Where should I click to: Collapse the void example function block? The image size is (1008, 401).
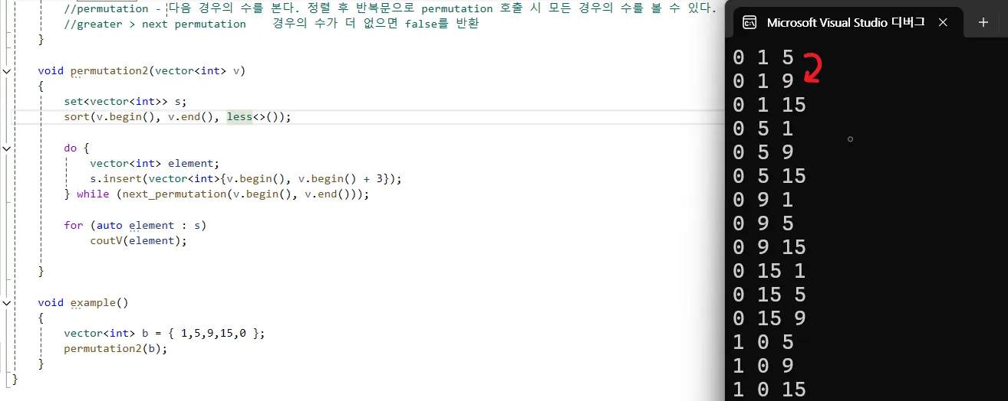8,302
